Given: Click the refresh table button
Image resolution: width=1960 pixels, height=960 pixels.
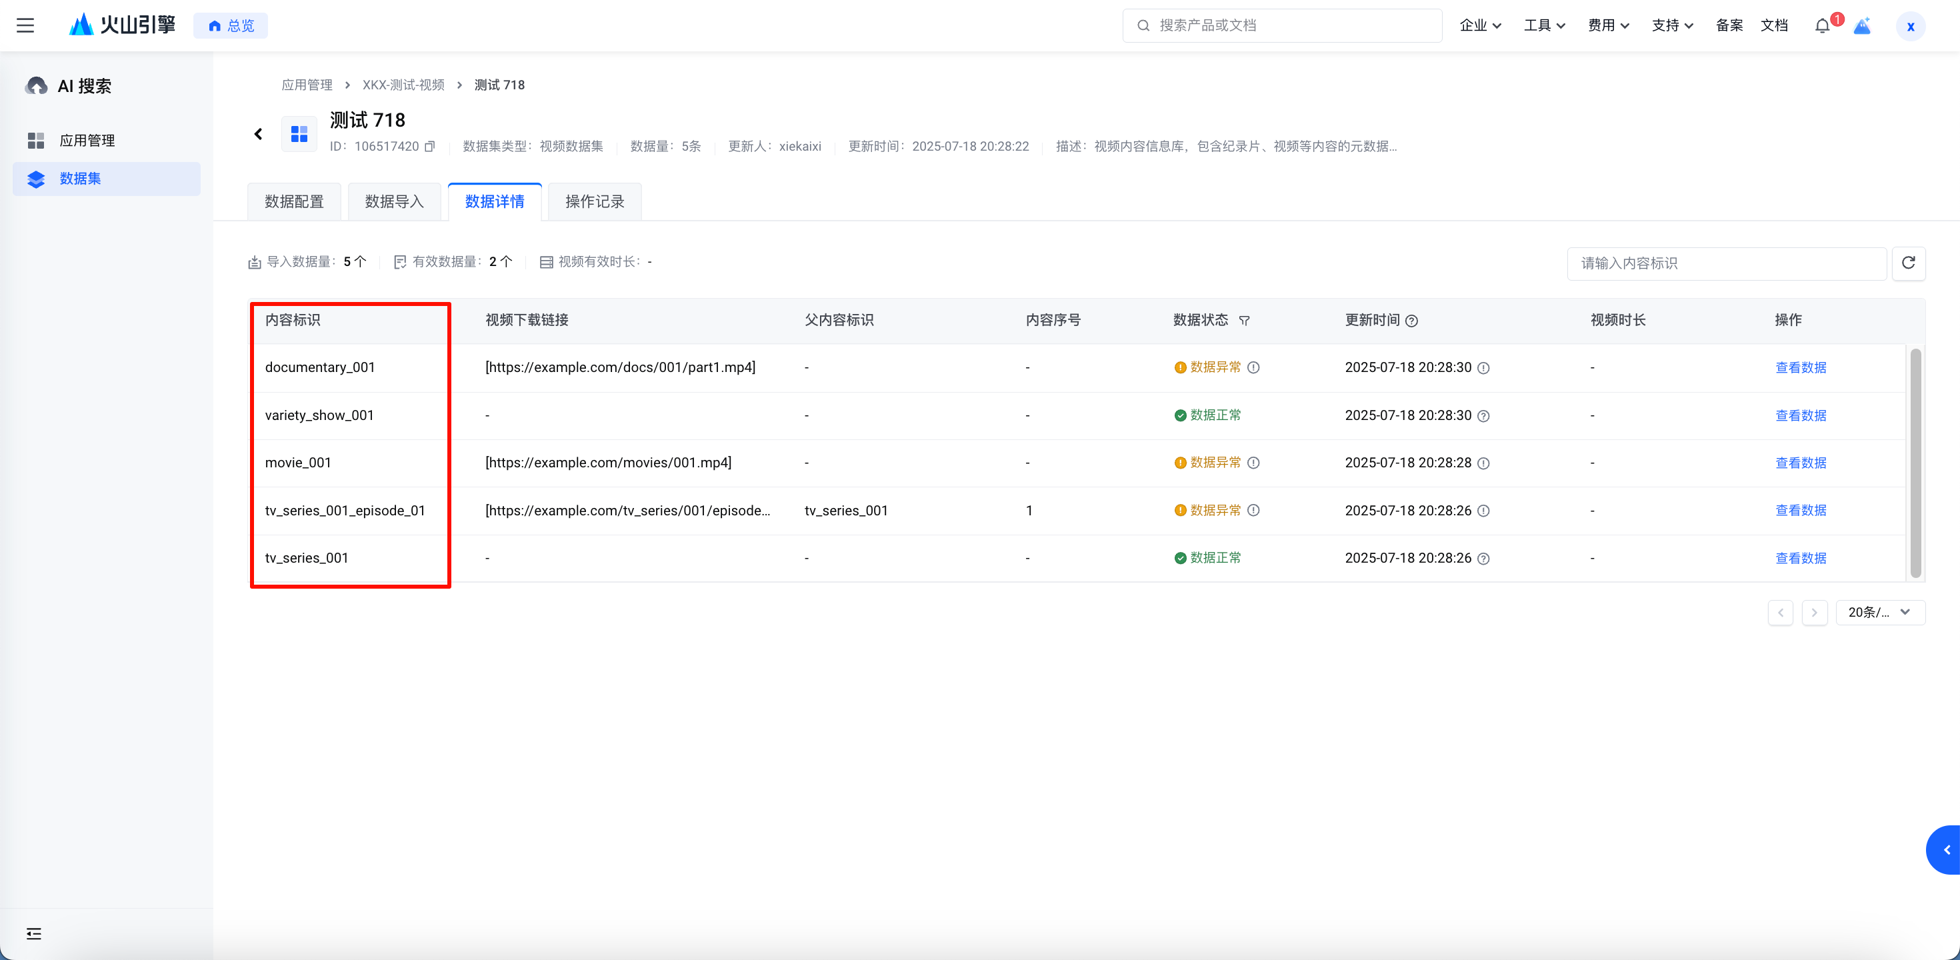Looking at the screenshot, I should pyautogui.click(x=1908, y=263).
